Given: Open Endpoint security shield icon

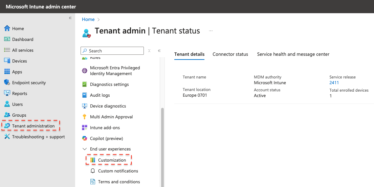Looking at the screenshot, I should [x=7, y=83].
